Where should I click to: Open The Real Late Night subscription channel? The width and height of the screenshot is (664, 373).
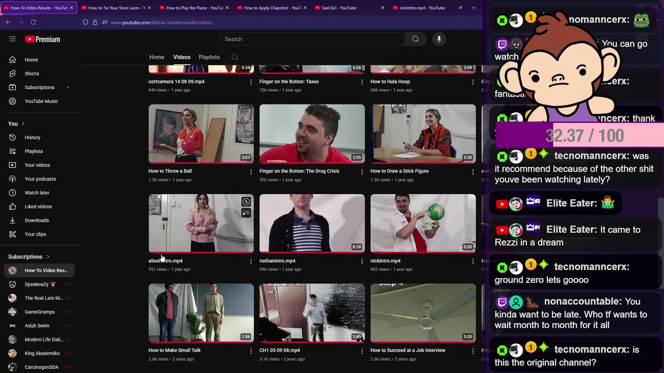coord(39,298)
